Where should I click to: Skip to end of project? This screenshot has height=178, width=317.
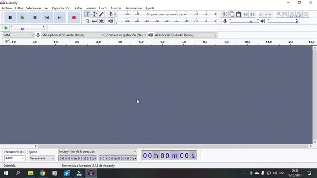click(x=59, y=18)
